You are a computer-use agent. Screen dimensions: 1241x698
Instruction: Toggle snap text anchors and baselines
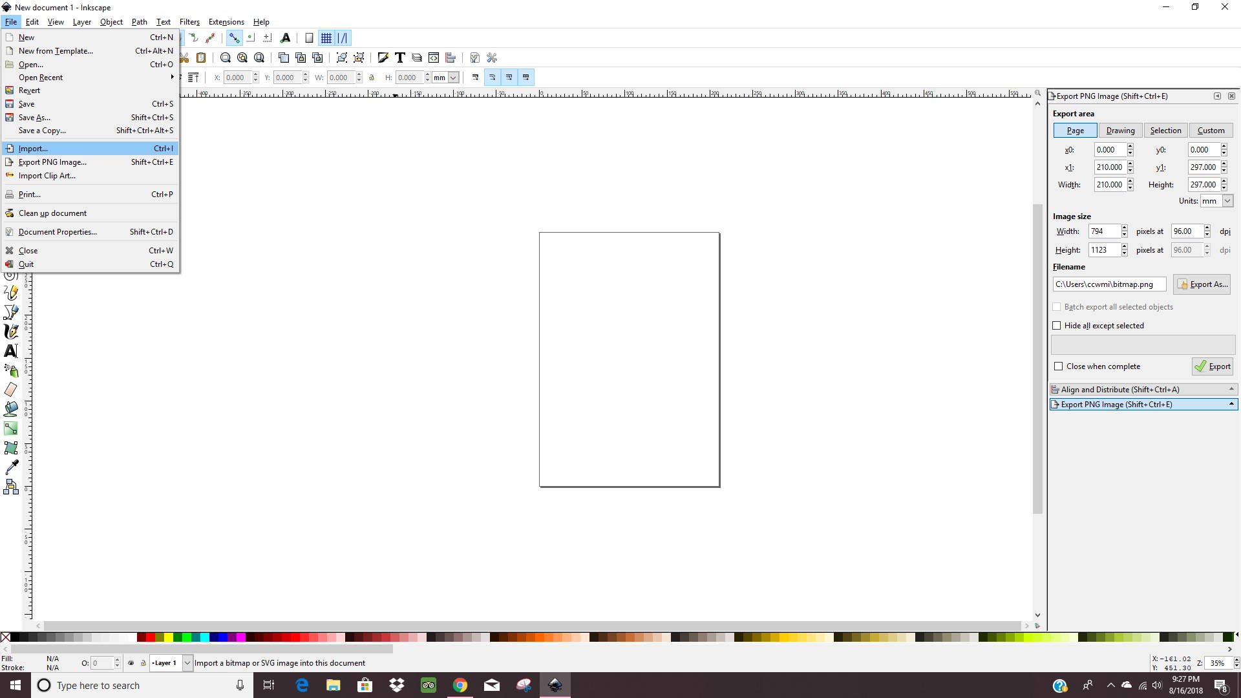285,38
